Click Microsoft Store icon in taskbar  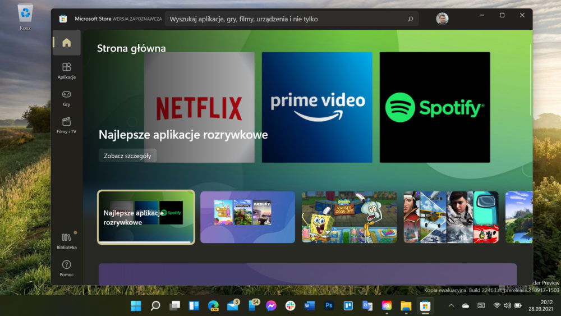click(425, 306)
